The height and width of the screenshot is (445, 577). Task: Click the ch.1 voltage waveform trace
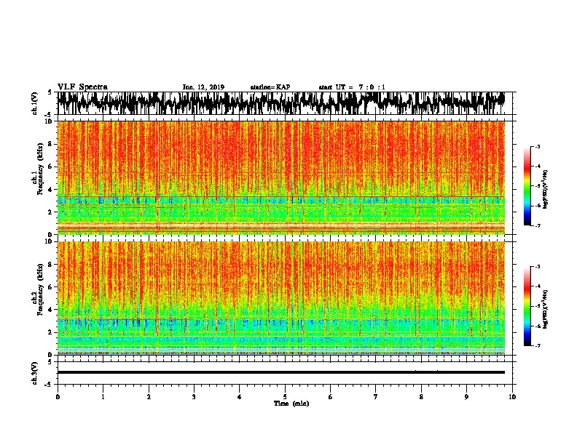tap(280, 103)
